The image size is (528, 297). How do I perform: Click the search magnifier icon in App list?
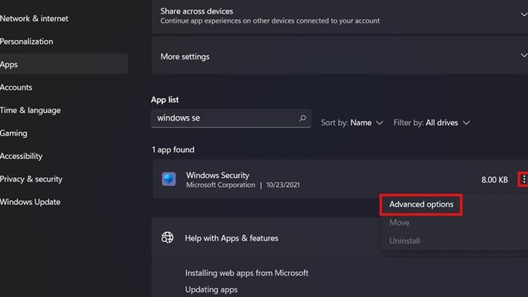pos(302,118)
